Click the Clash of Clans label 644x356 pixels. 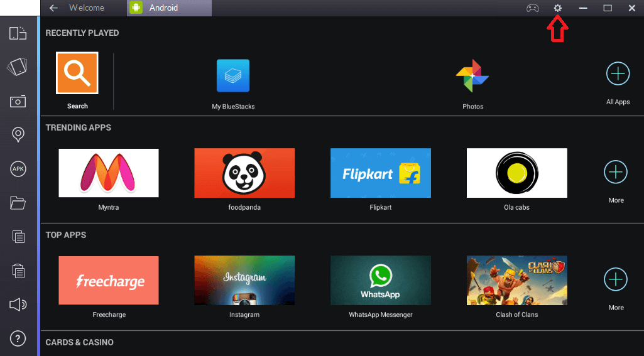pos(516,315)
